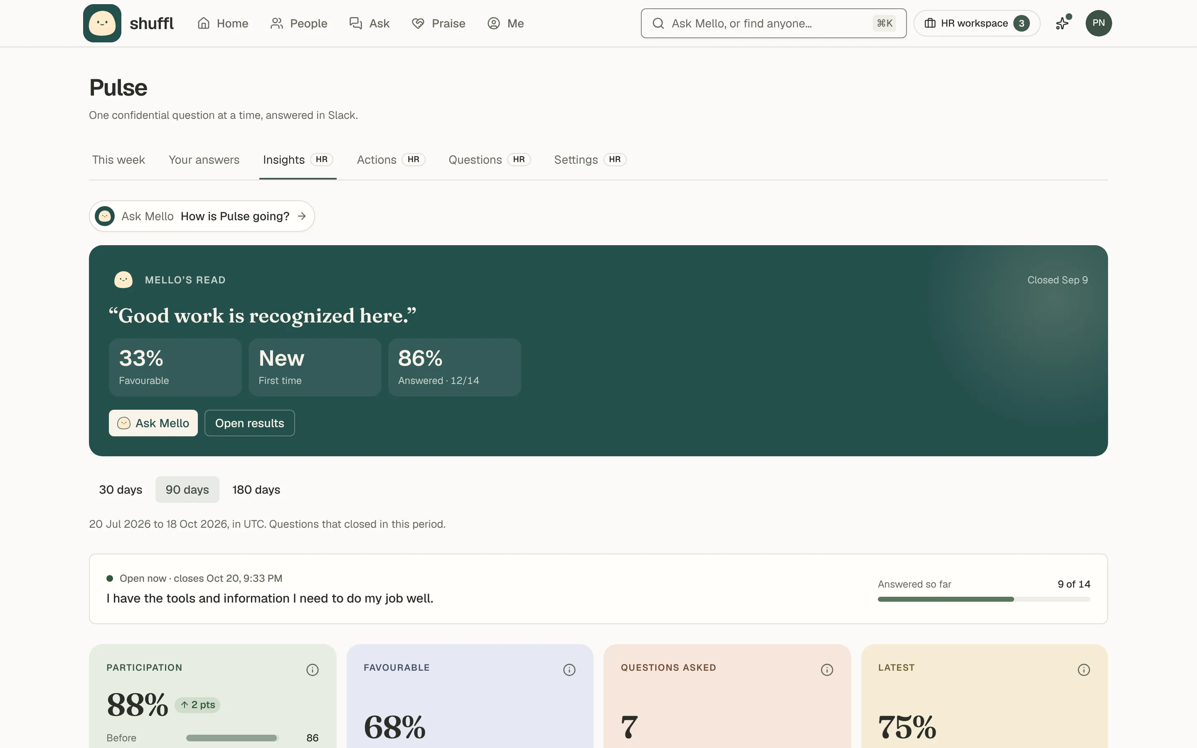1197x748 pixels.
Task: Open Me in navigation
Action: pyautogui.click(x=505, y=23)
